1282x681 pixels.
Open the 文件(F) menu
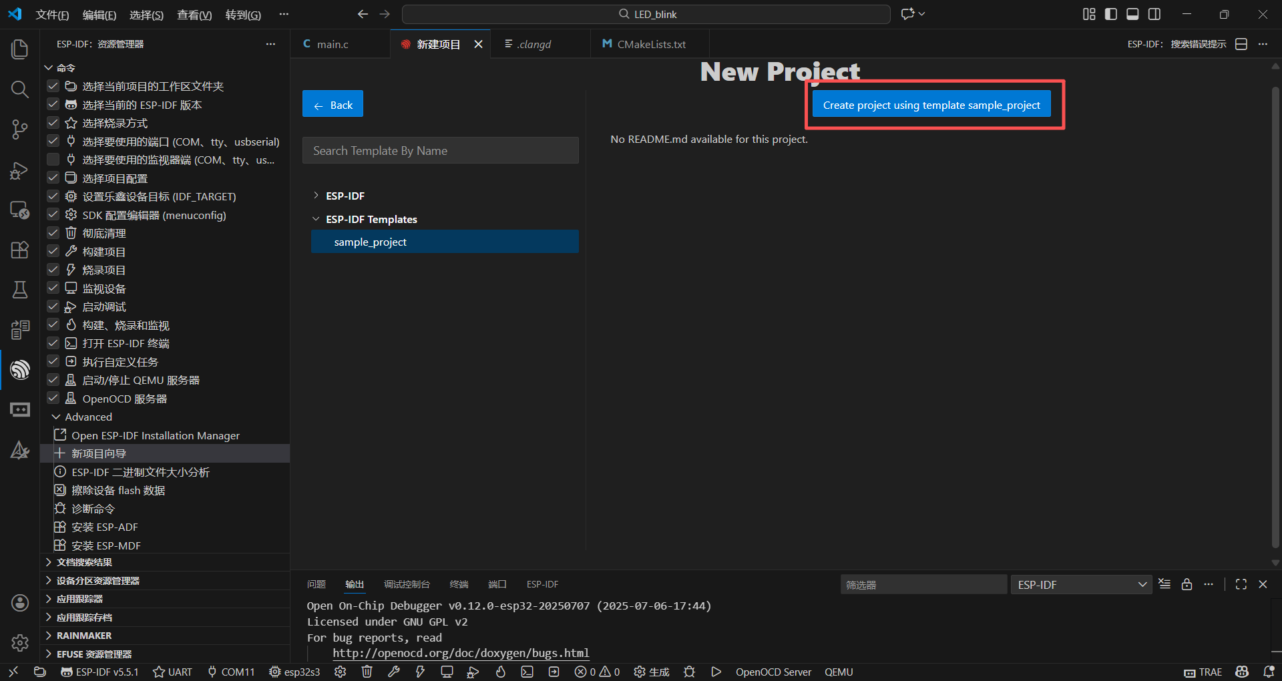coord(52,15)
